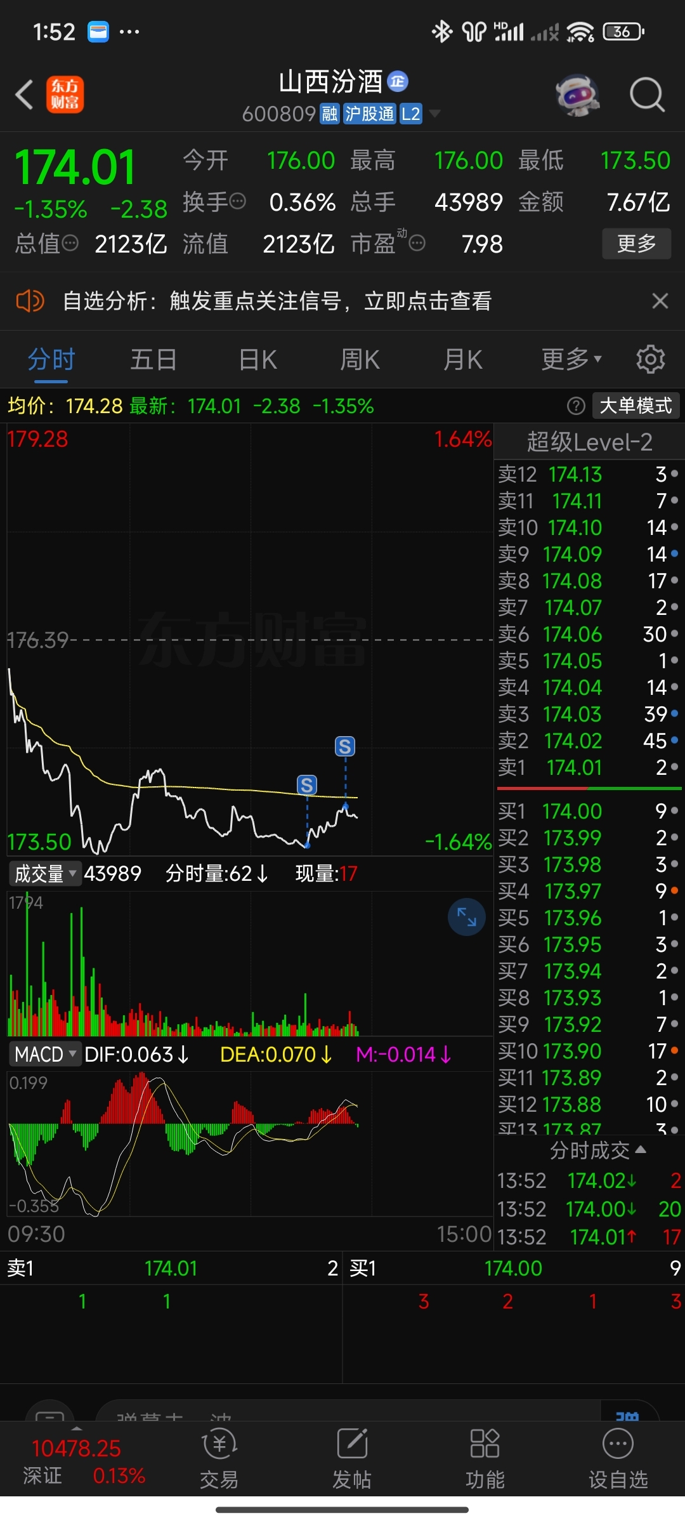Tap 均价 174.28 average price label
Screen dimensions: 685x1523
tap(65, 405)
